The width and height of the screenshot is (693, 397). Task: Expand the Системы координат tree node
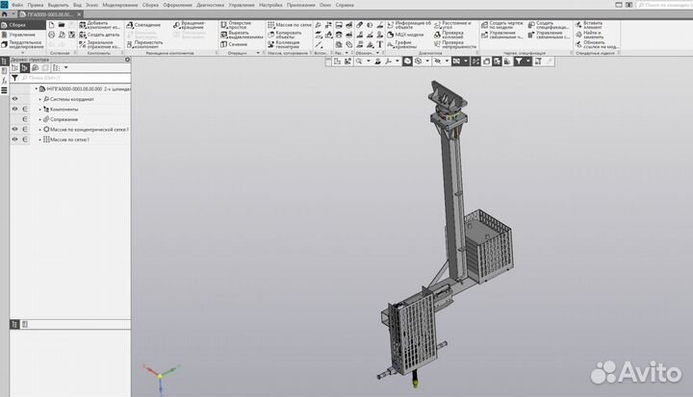click(x=40, y=99)
